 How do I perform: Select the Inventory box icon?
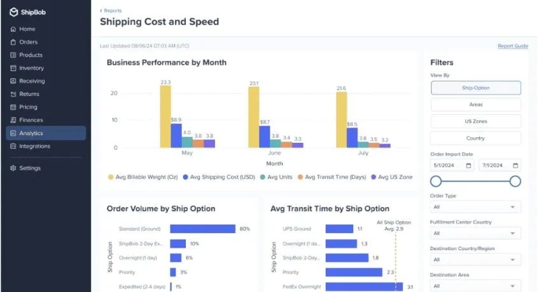point(13,68)
